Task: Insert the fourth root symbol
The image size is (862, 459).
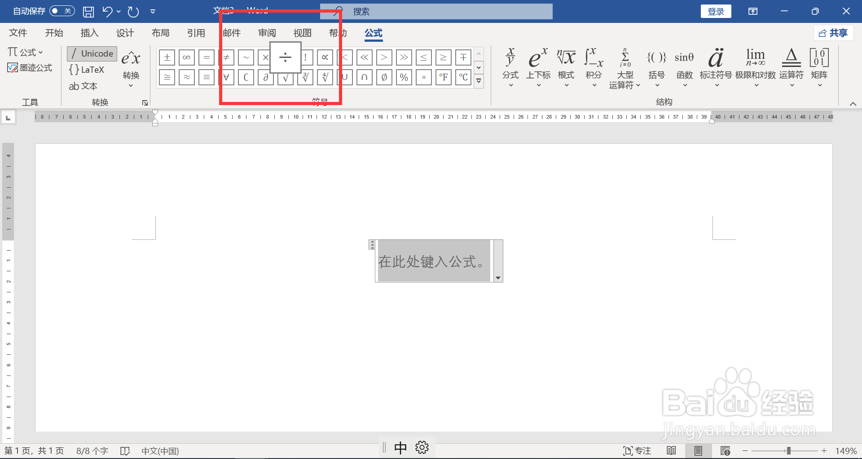Action: tap(325, 77)
